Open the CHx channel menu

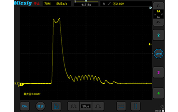coord(25,106)
